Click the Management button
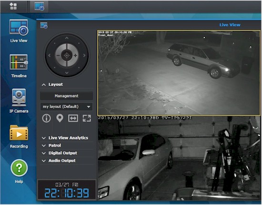This screenshot has height=205, width=262. [66, 96]
